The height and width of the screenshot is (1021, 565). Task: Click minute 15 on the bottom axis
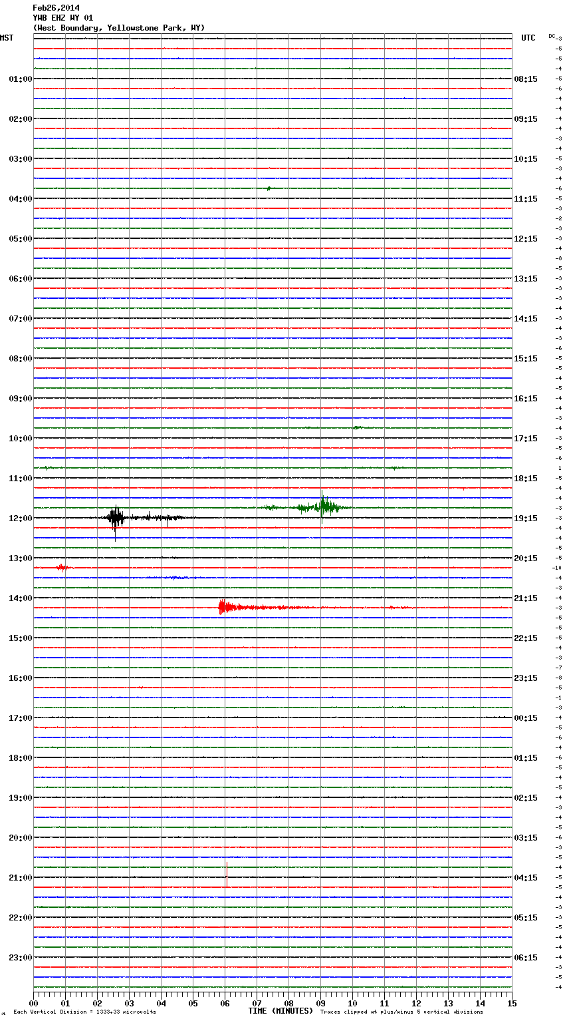[512, 1003]
